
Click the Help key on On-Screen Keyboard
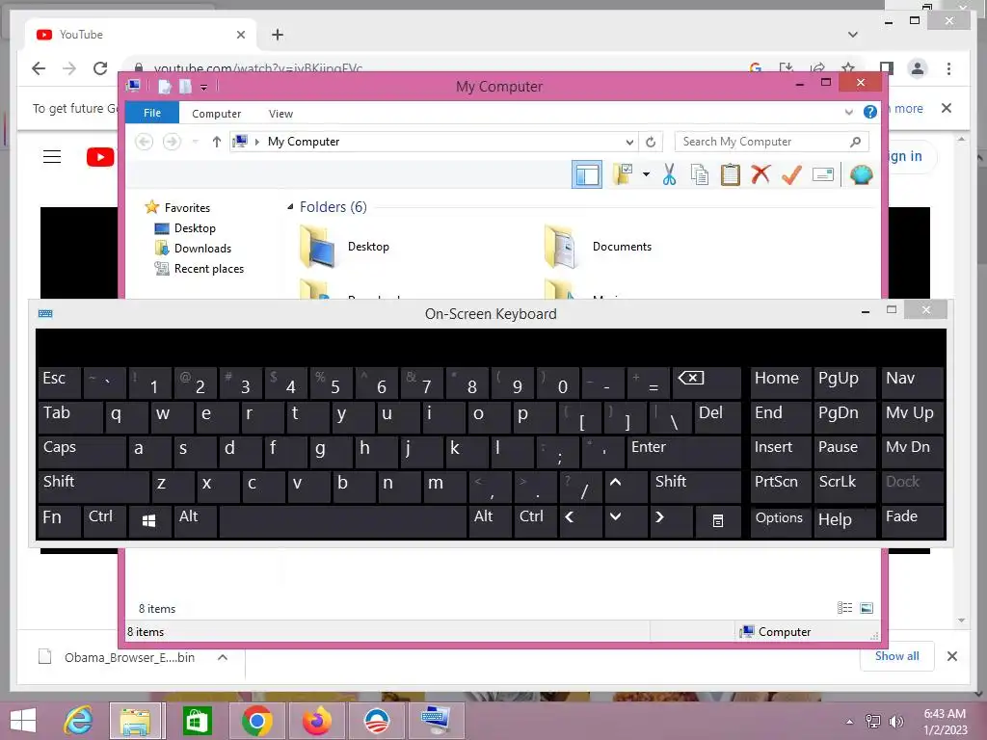pyautogui.click(x=844, y=521)
